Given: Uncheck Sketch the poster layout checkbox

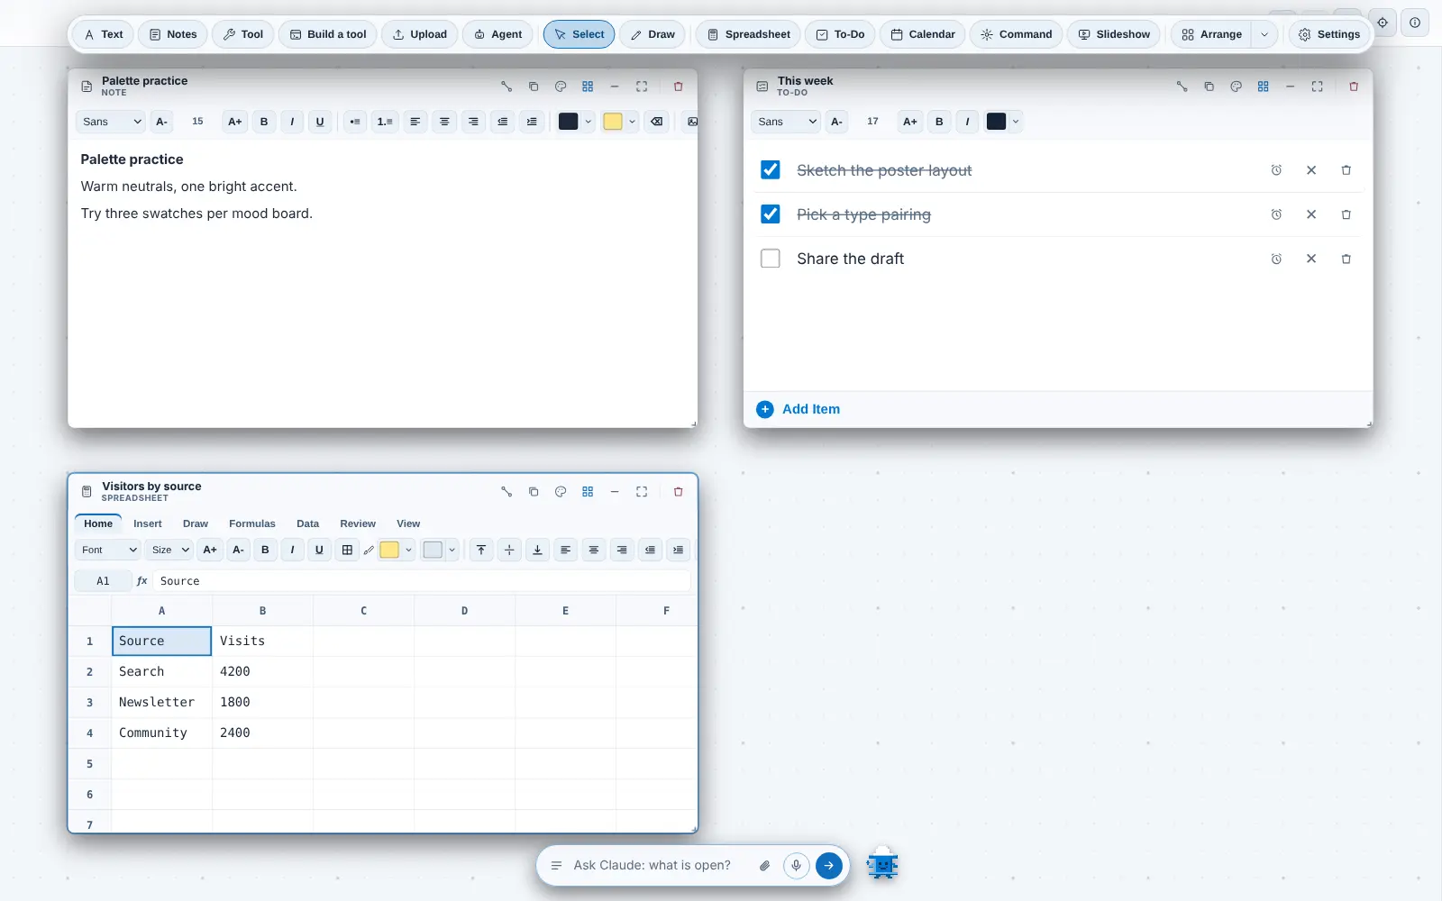Looking at the screenshot, I should pyautogui.click(x=771, y=169).
